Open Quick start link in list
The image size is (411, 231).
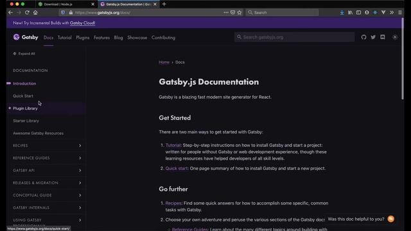tap(177, 168)
